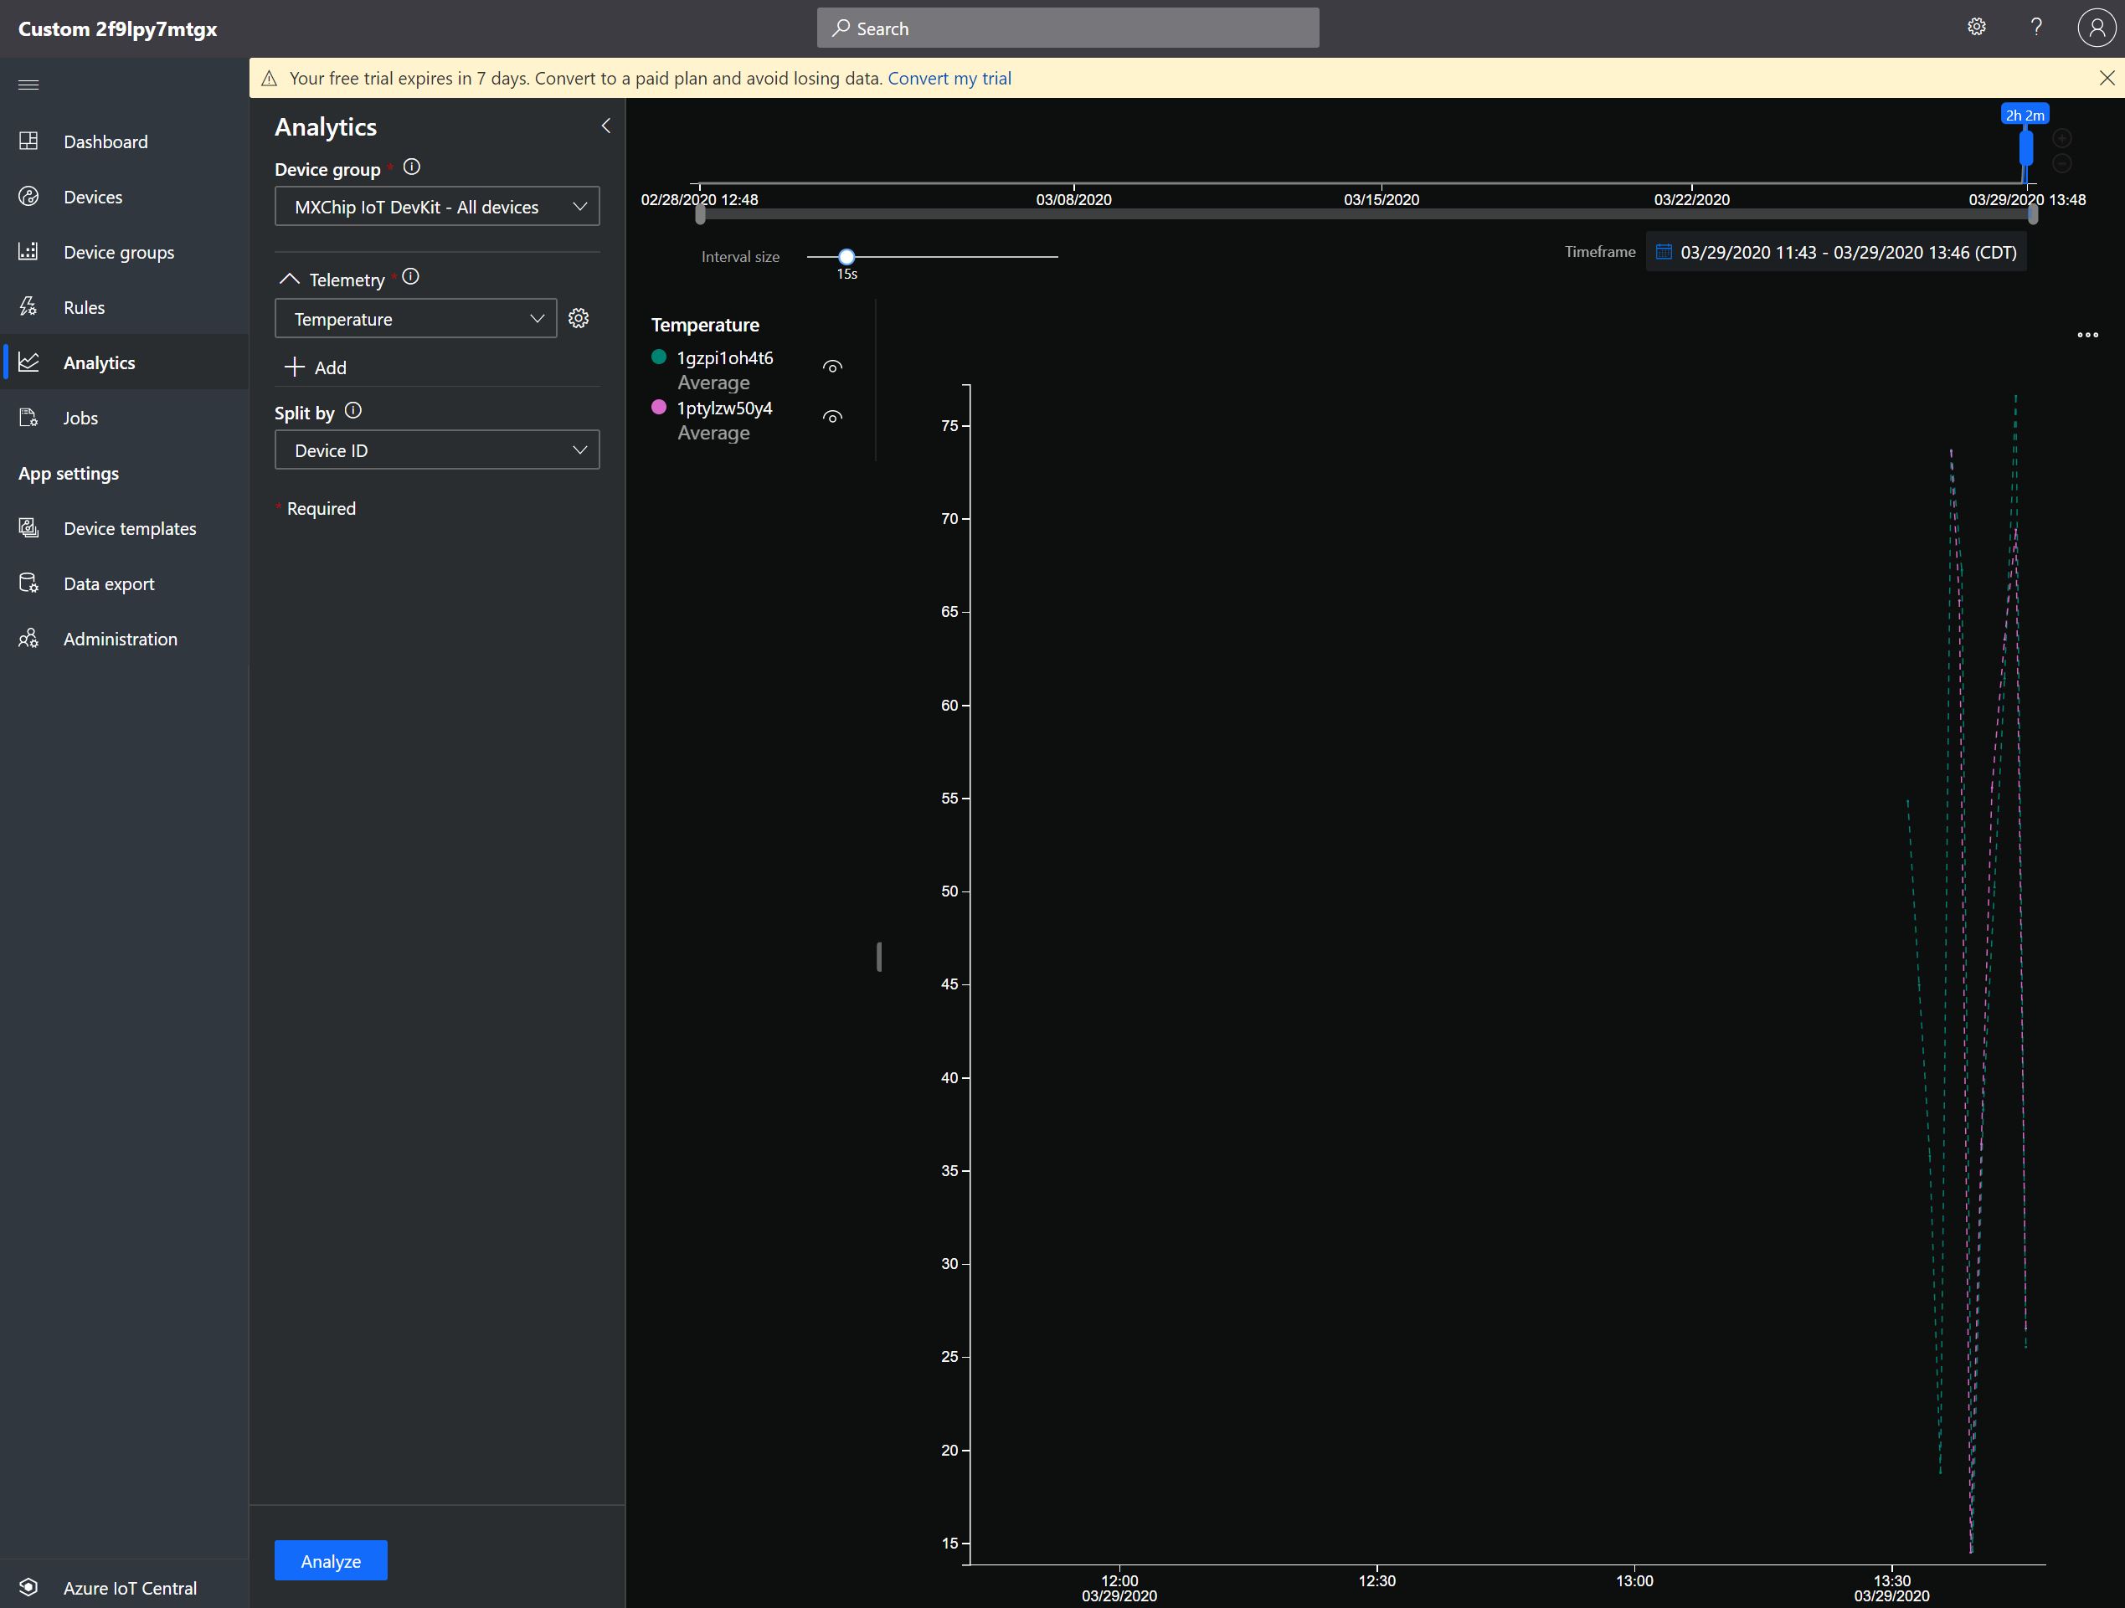This screenshot has height=1608, width=2125.
Task: Click the Interval size slider handle
Action: pos(846,256)
